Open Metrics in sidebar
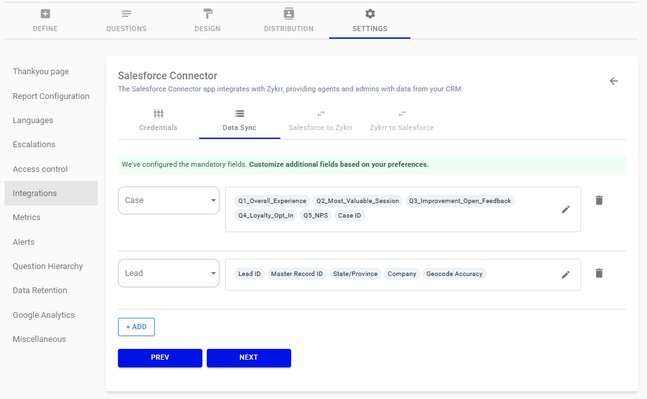 pos(51,218)
